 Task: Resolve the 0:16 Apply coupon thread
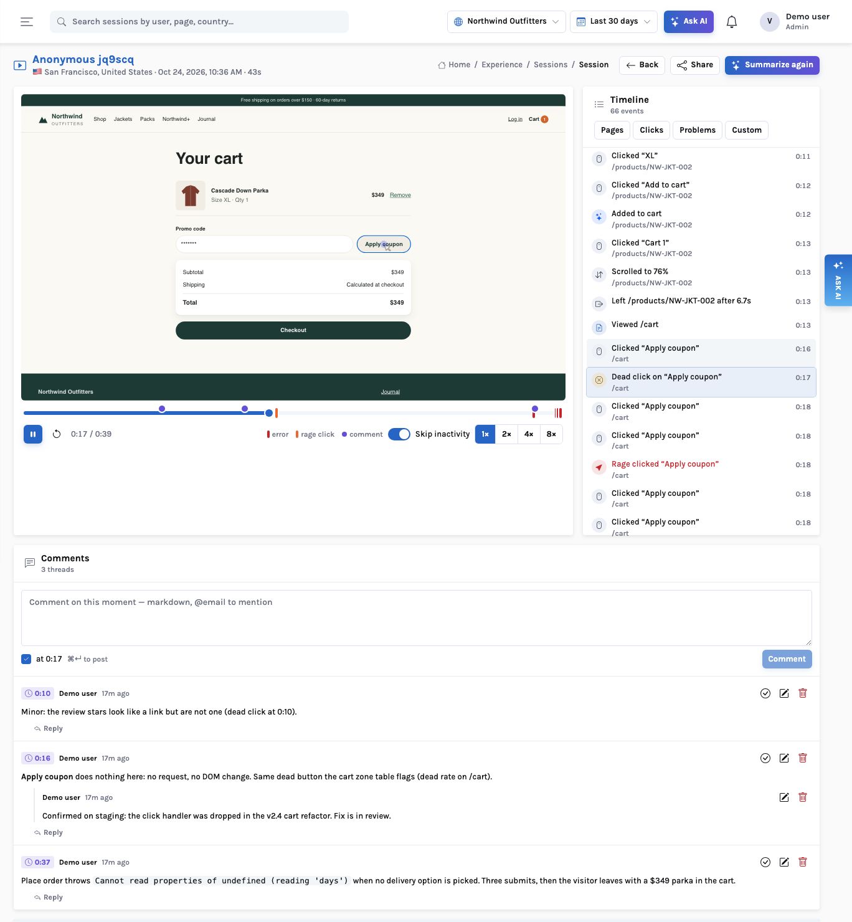coord(765,758)
